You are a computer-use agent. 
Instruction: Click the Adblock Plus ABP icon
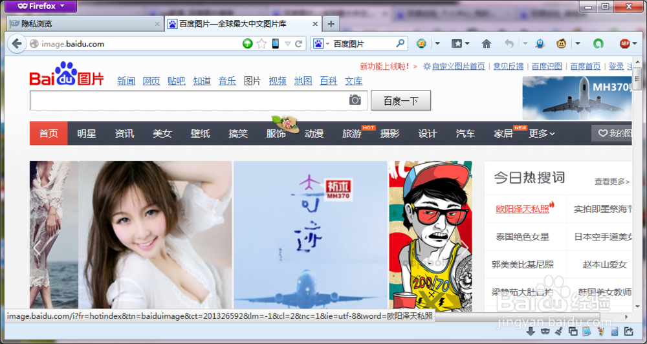625,43
